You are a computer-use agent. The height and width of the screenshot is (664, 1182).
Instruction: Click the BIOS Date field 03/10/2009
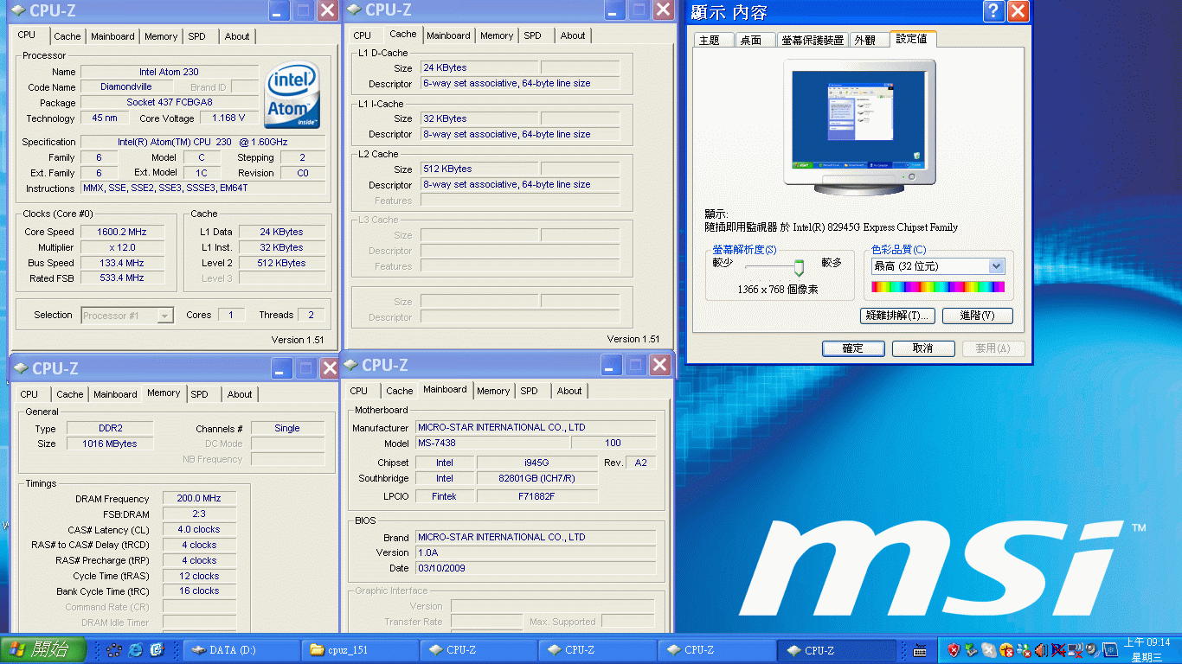535,568
